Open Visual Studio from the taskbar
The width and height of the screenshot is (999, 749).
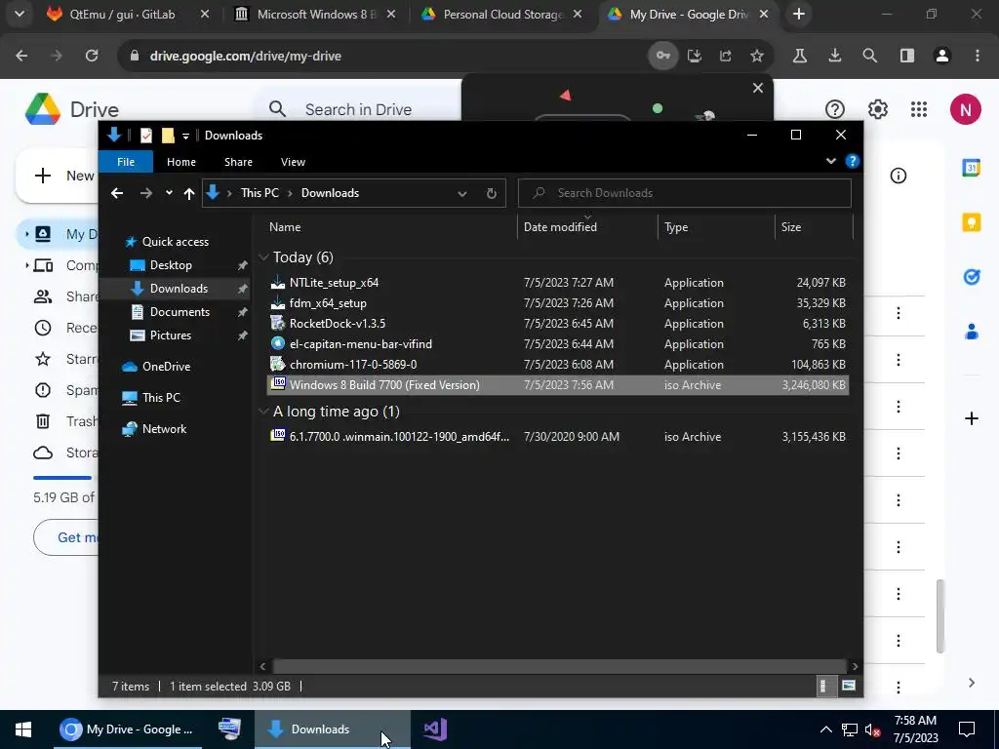[435, 729]
